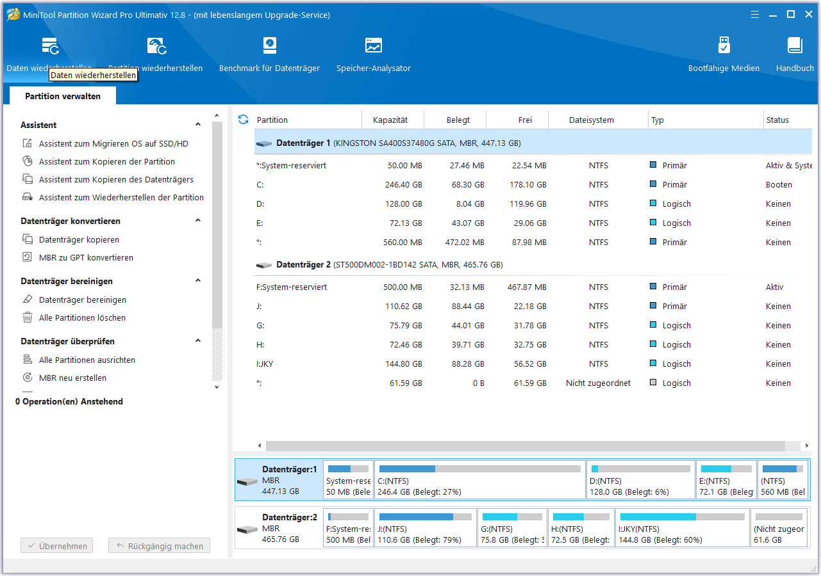Open Daten wiederherstellen toolbar icon
The width and height of the screenshot is (821, 576).
[50, 46]
